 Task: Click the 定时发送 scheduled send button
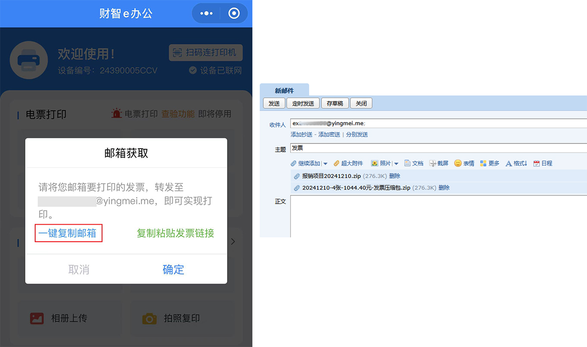click(x=303, y=103)
